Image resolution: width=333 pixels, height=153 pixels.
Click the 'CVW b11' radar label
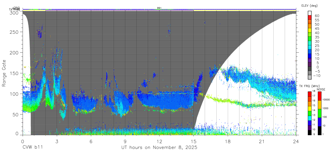pos(32,148)
